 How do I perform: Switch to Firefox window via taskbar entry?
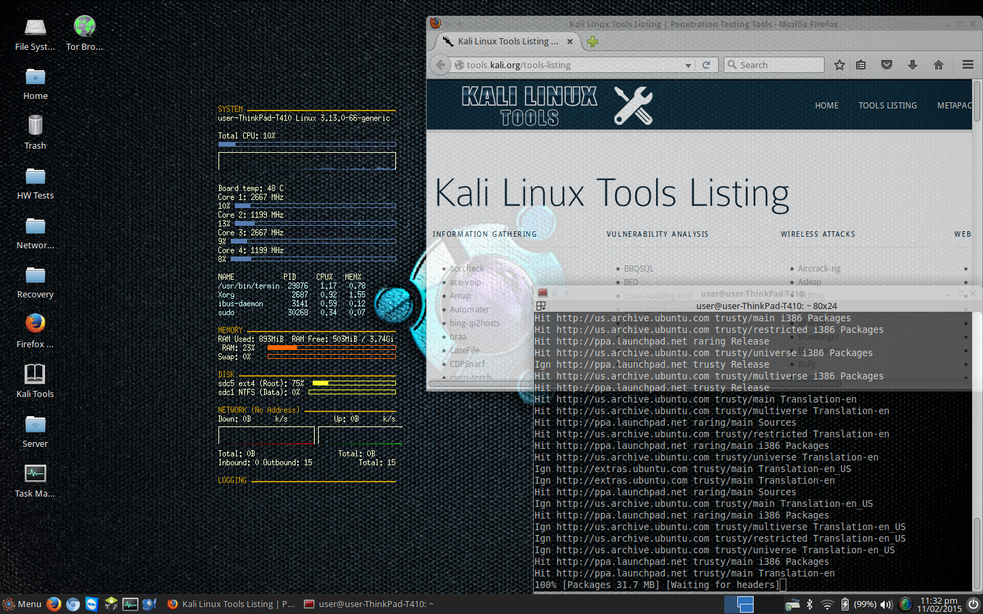tap(231, 604)
